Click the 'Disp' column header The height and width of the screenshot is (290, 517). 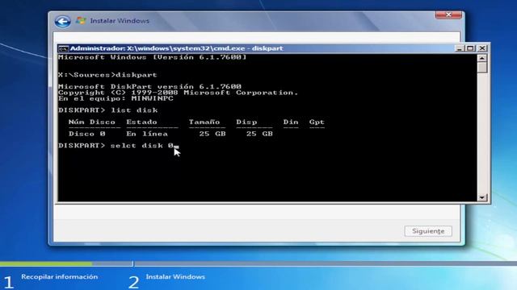(246, 122)
